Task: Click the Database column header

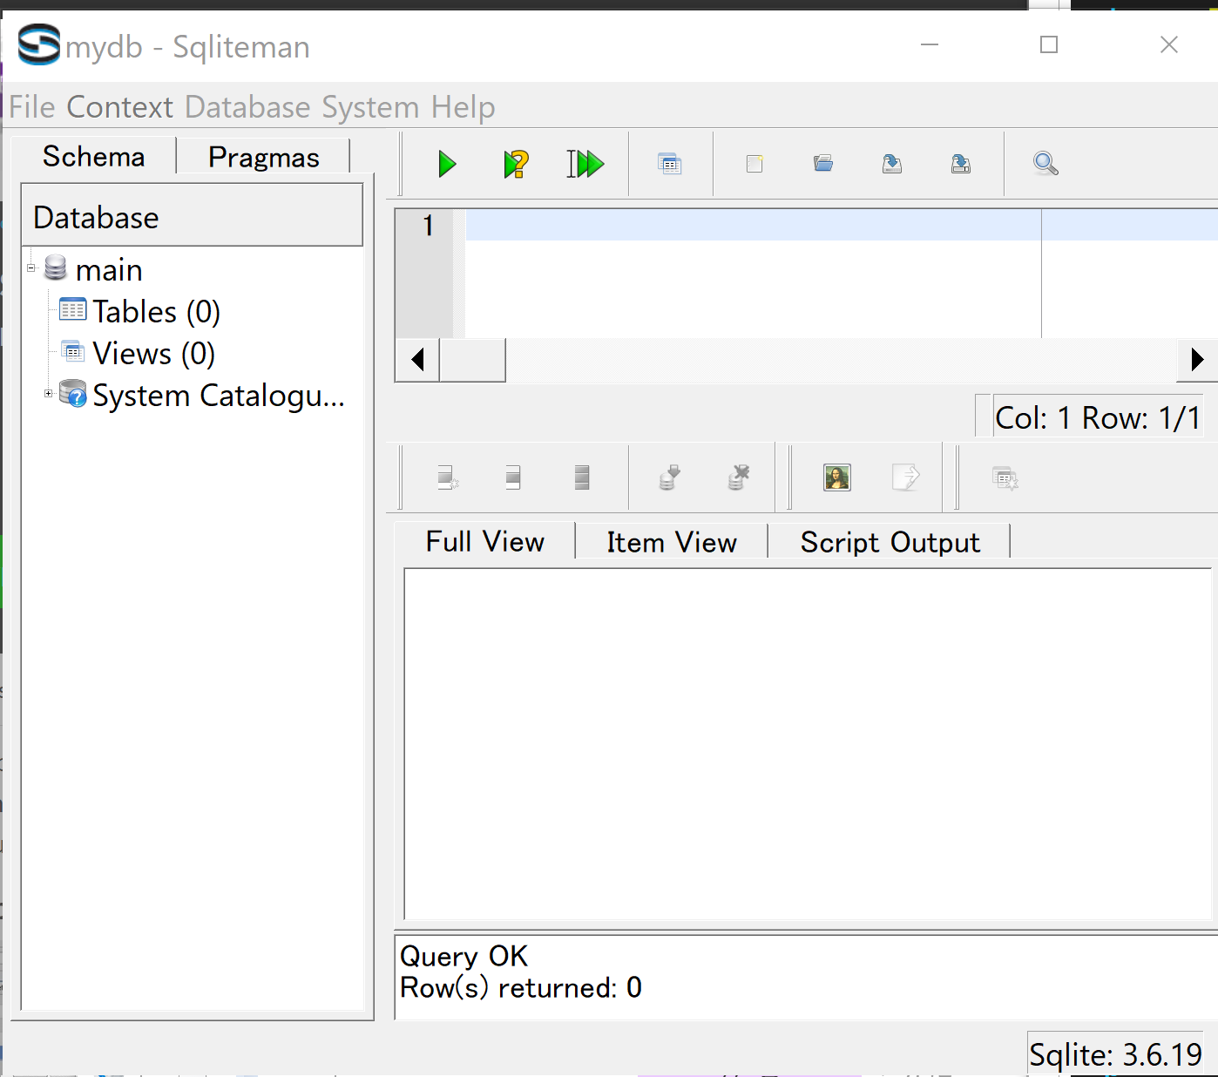Action: tap(192, 215)
